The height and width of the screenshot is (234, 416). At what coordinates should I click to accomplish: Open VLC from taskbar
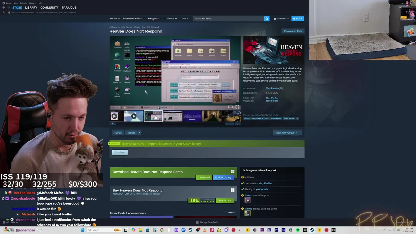point(205,230)
